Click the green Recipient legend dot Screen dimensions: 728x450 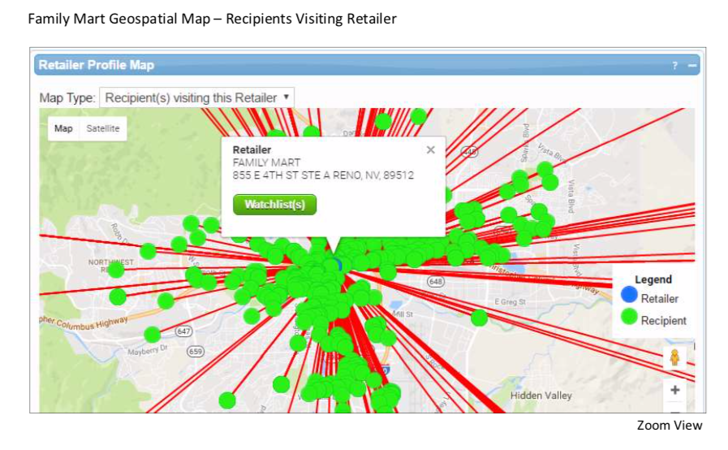[629, 317]
